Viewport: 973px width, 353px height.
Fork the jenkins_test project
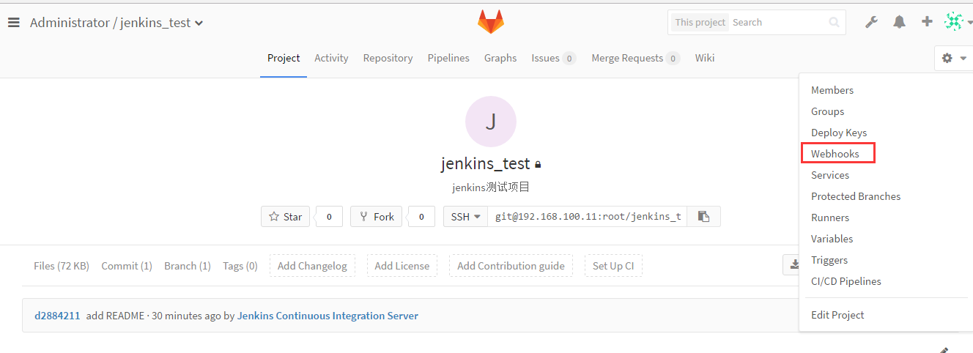[376, 217]
